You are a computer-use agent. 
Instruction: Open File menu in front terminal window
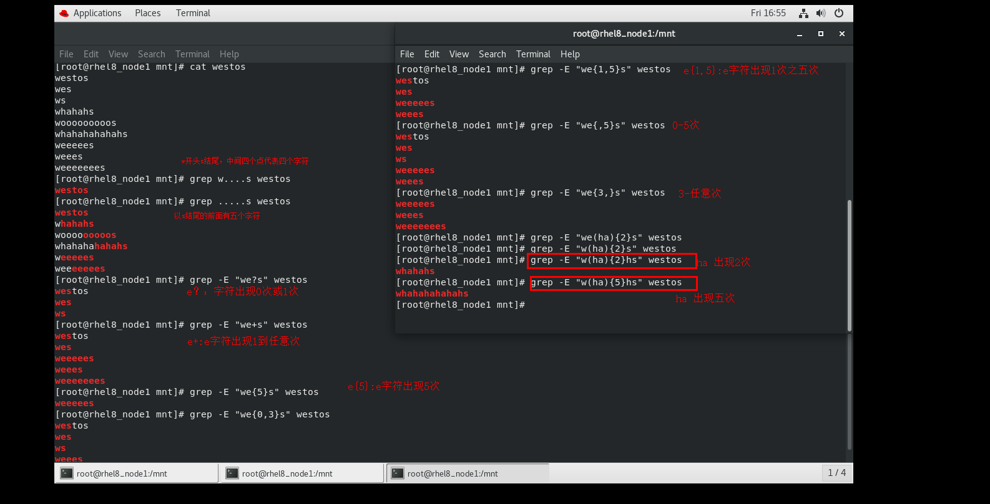[407, 54]
